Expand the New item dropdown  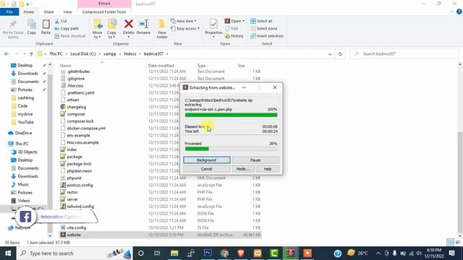click(183, 21)
